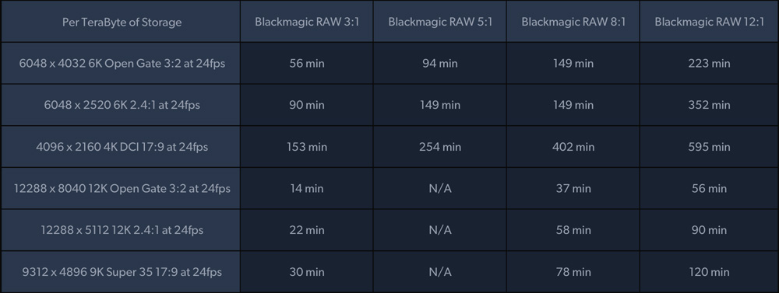The width and height of the screenshot is (779, 293).
Task: Select the 78 min cell
Action: pyautogui.click(x=573, y=272)
